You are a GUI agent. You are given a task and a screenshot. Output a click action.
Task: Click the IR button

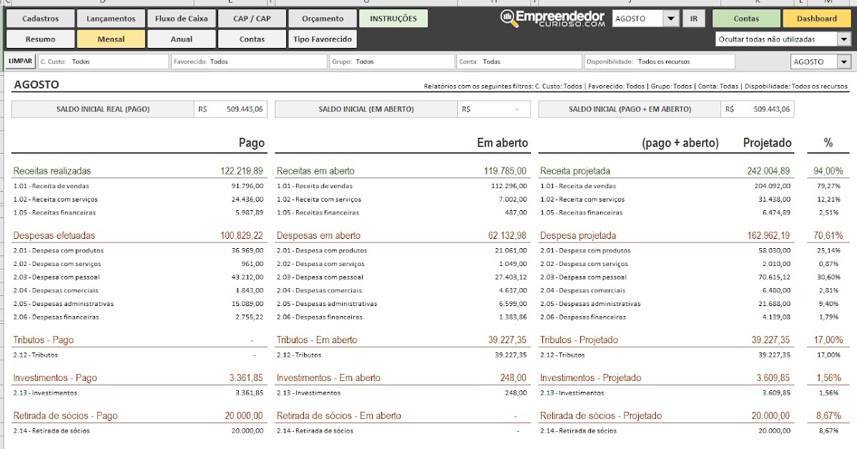692,19
